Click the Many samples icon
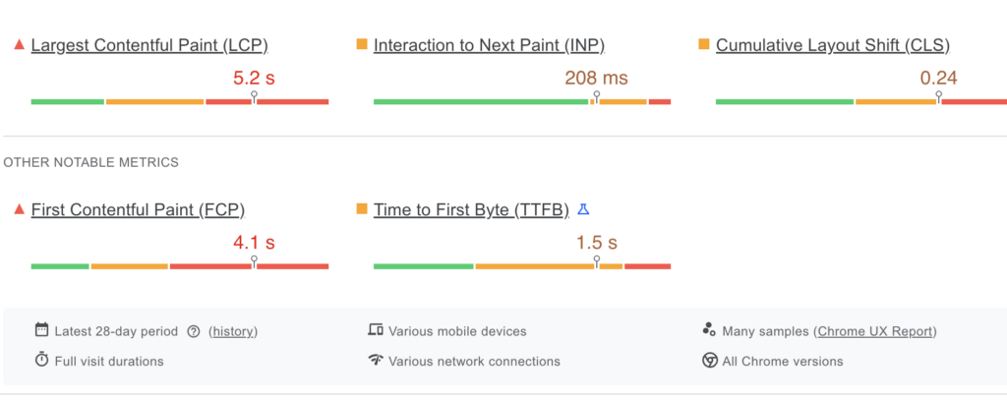Viewport: 1007px width, 400px height. click(x=709, y=330)
